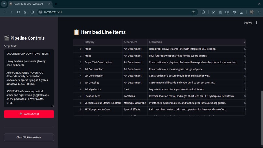Go back to previous page
The image size is (263, 148).
coord(5,12)
